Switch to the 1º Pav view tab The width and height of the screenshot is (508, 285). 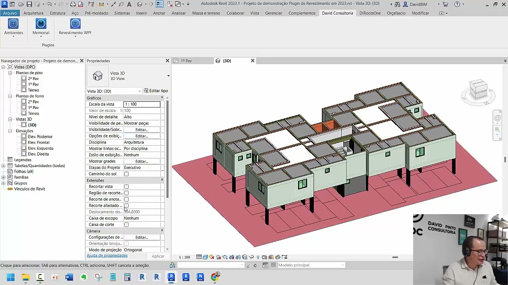186,61
